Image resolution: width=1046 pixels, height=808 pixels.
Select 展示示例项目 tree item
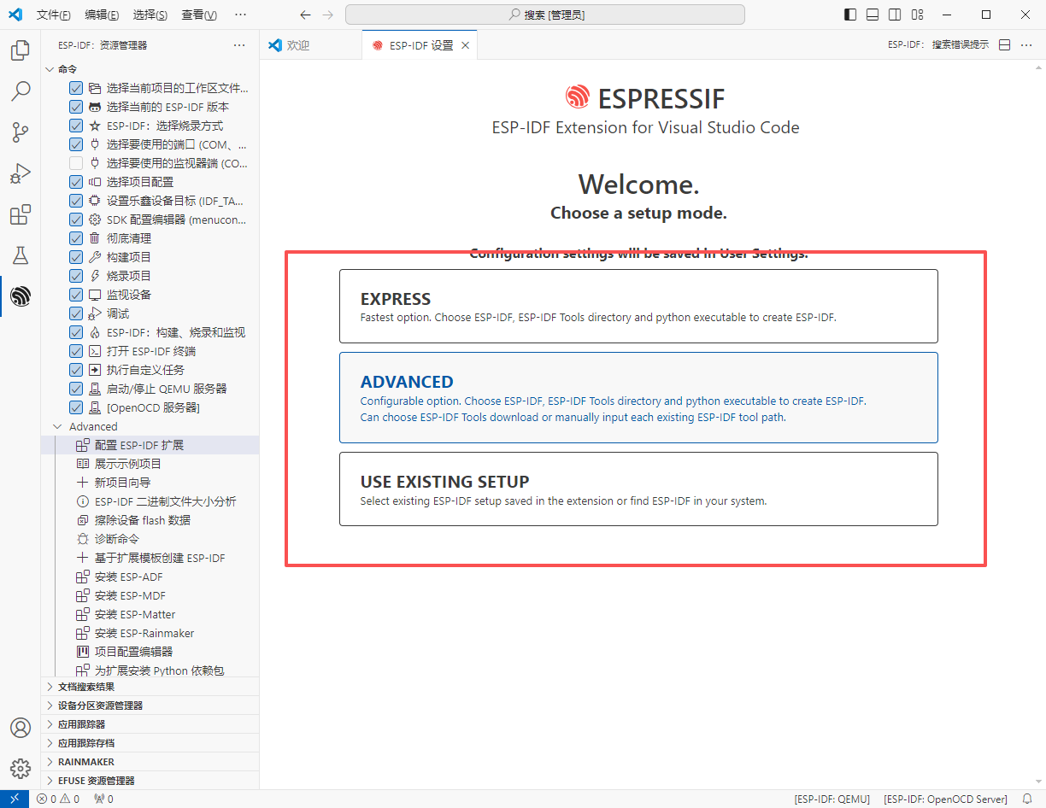(150, 464)
